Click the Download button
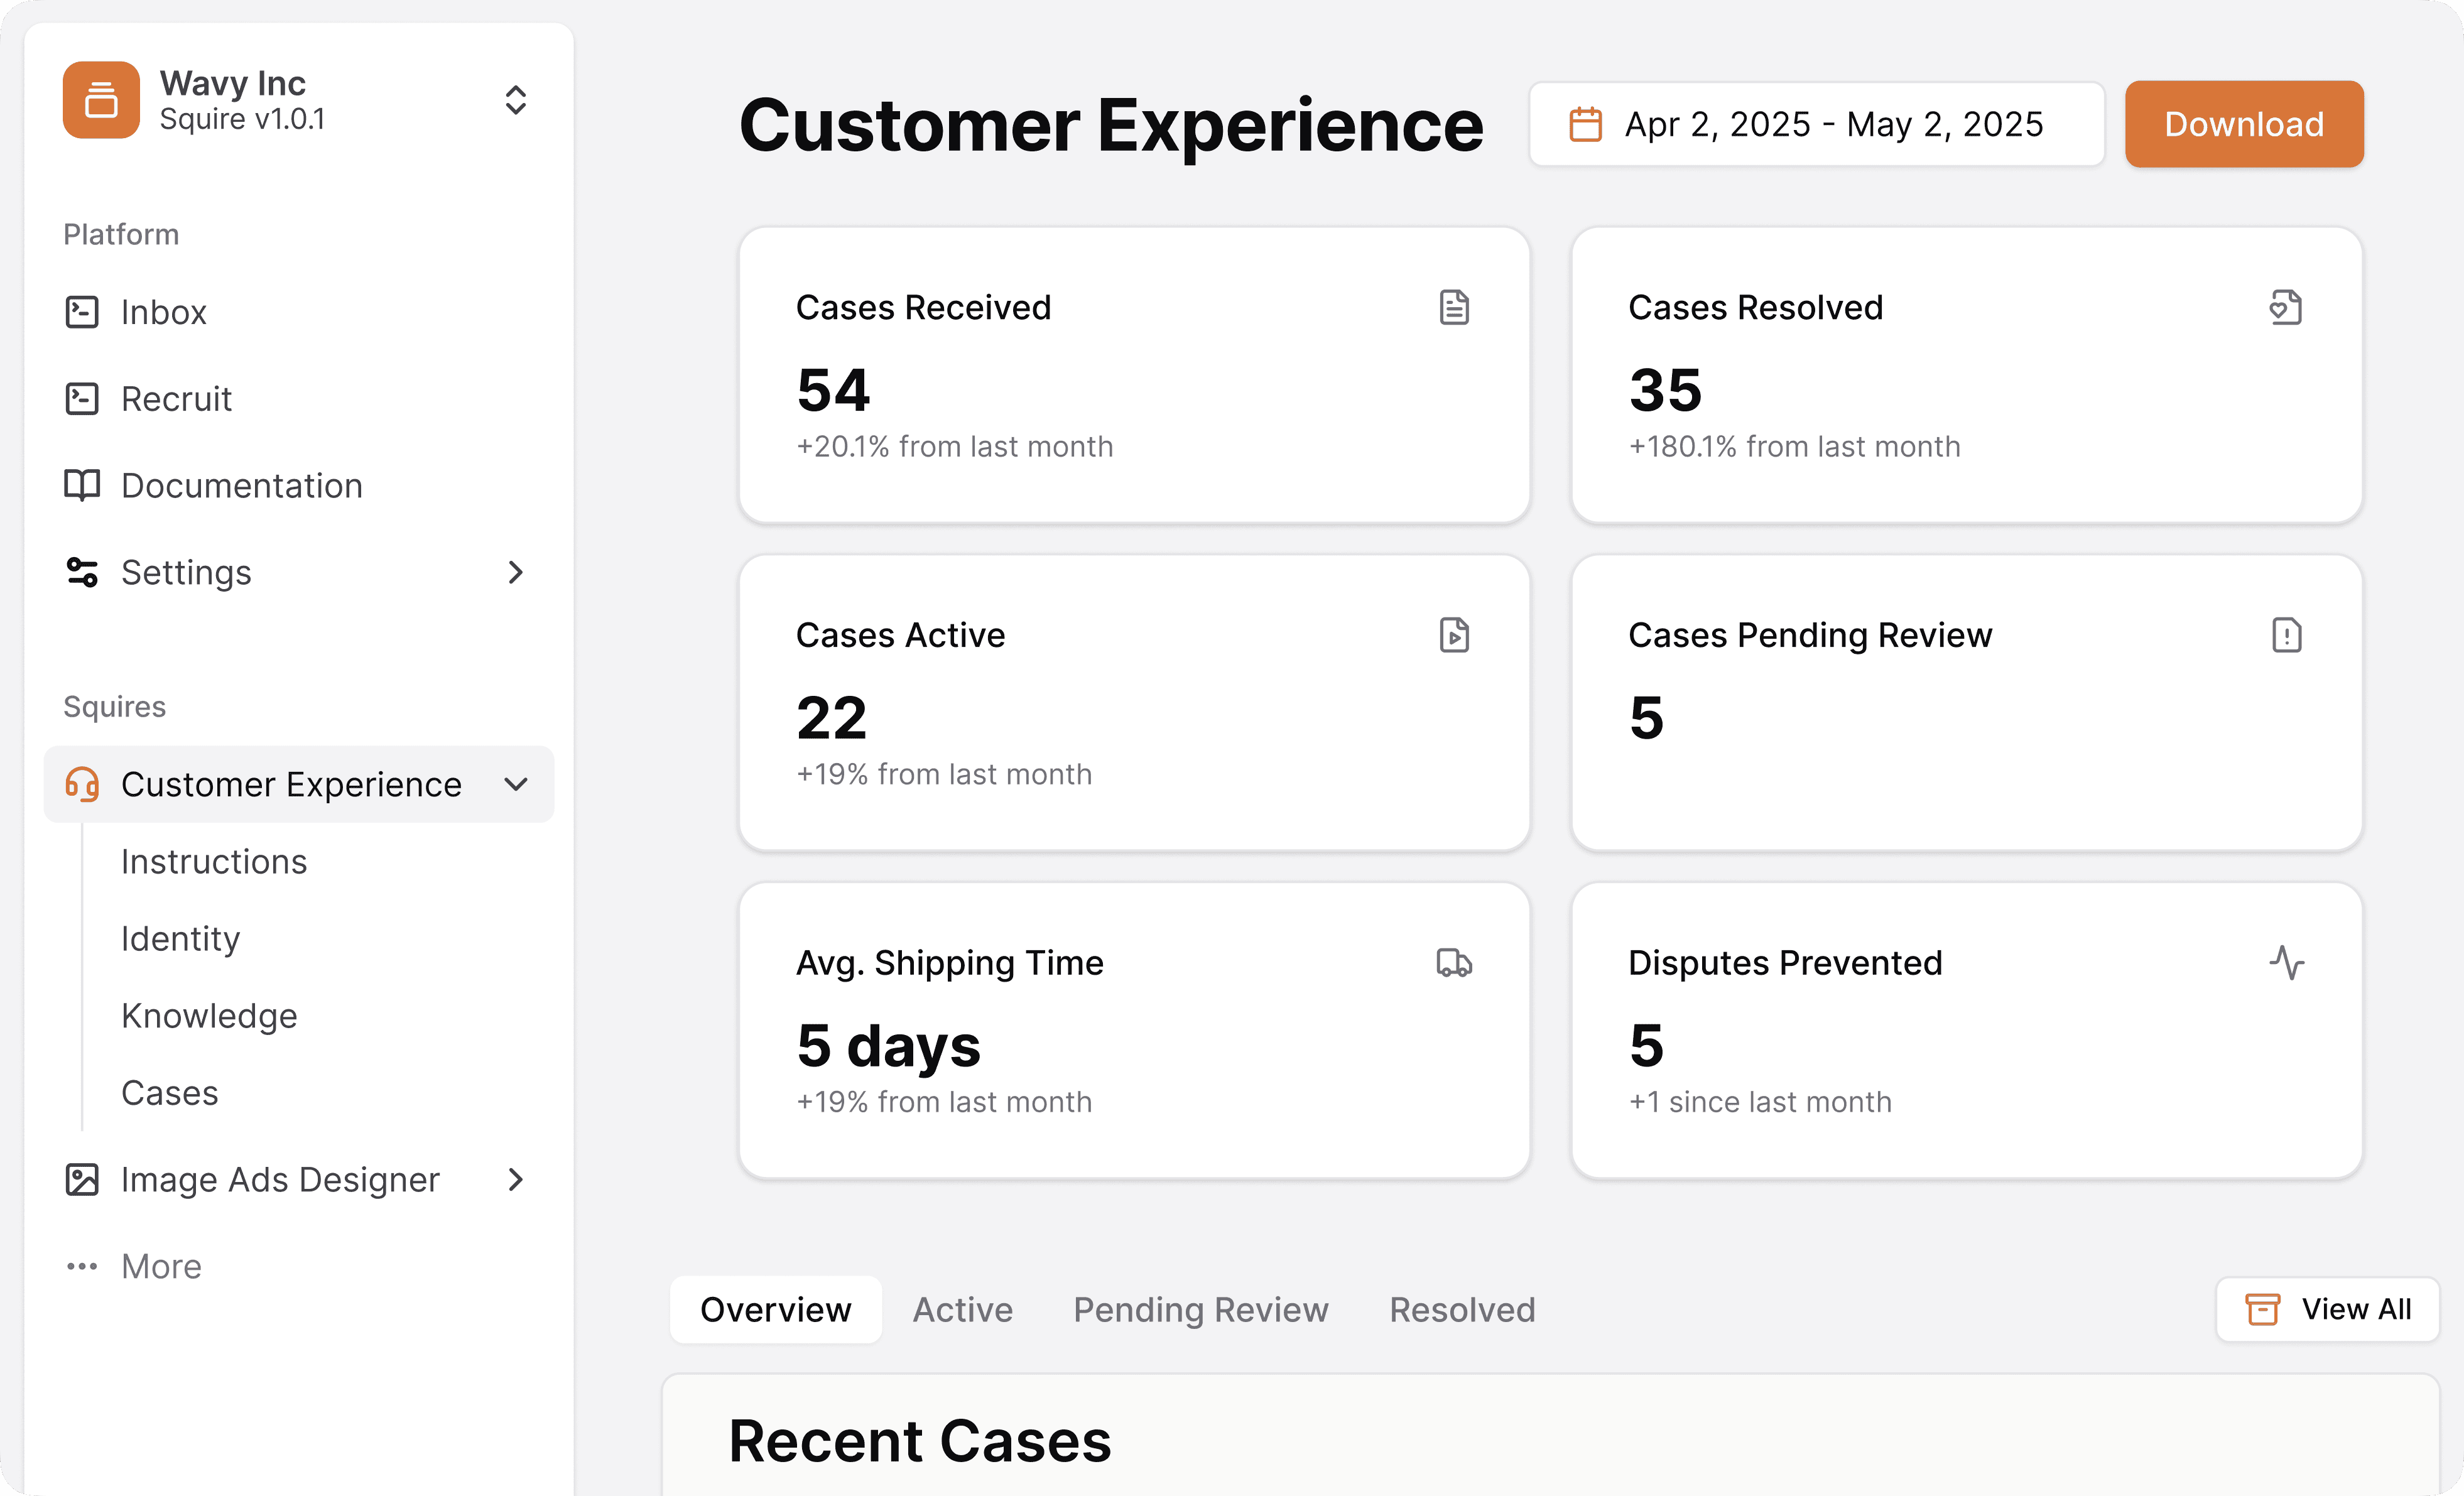The image size is (2464, 1496). tap(2244, 124)
